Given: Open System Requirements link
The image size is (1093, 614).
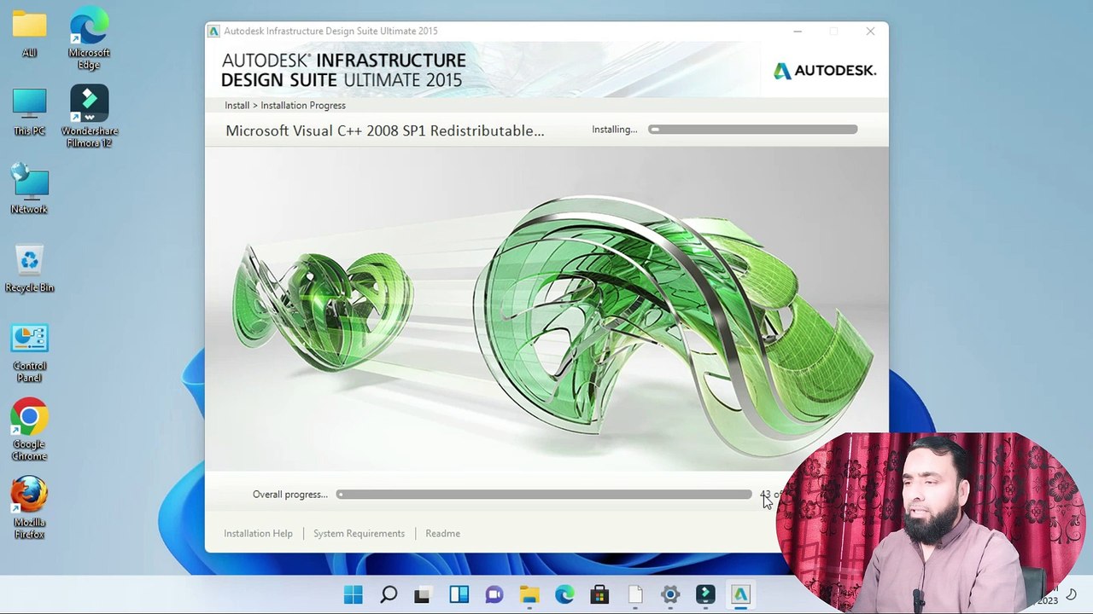Looking at the screenshot, I should tap(359, 534).
